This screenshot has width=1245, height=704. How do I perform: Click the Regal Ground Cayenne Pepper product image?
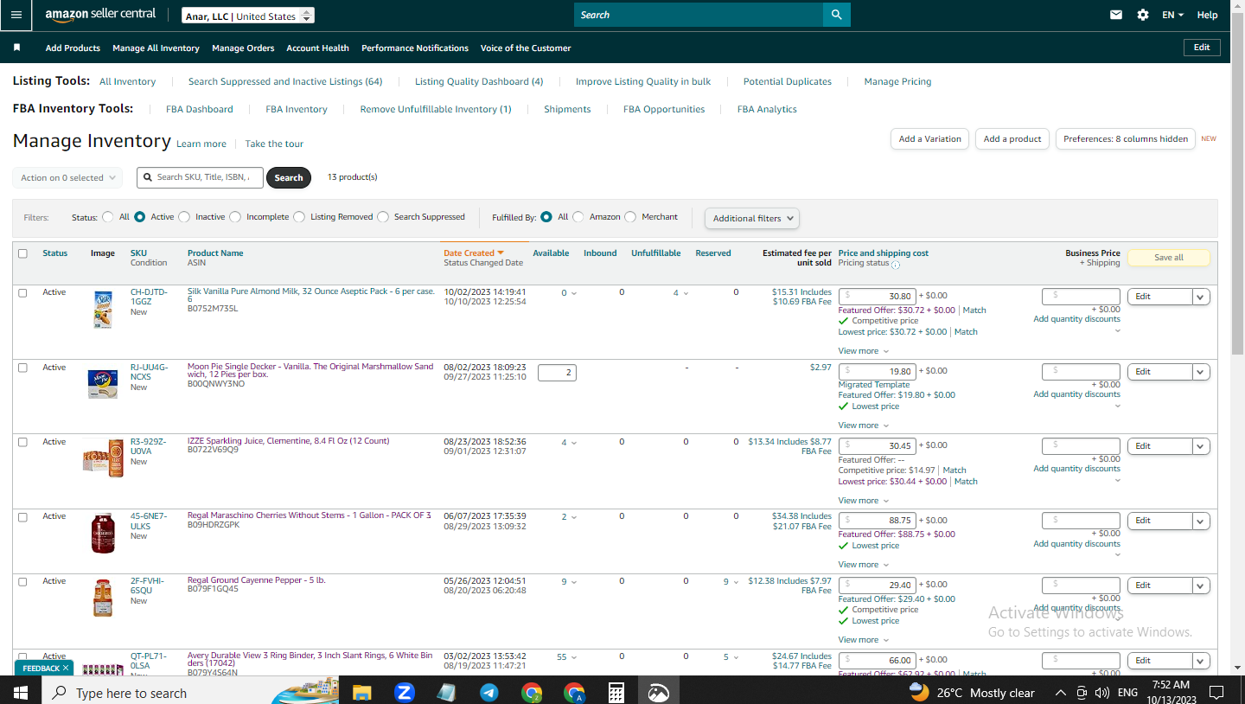103,598
